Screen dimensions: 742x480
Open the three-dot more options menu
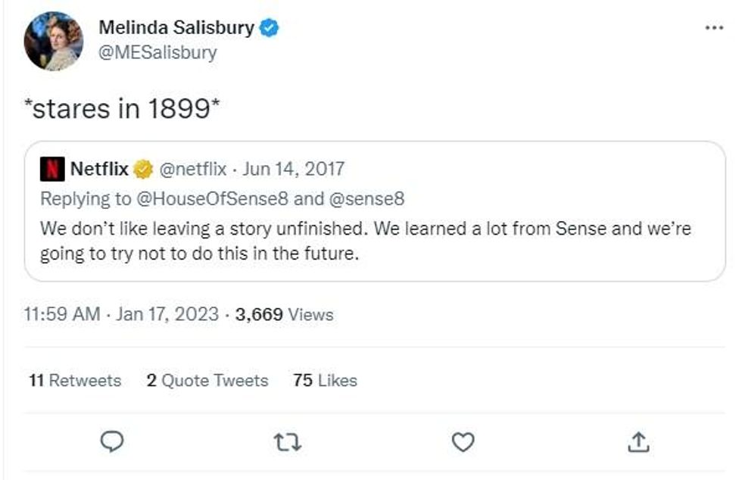point(714,27)
